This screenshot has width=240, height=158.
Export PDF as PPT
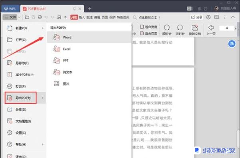tap(89, 61)
